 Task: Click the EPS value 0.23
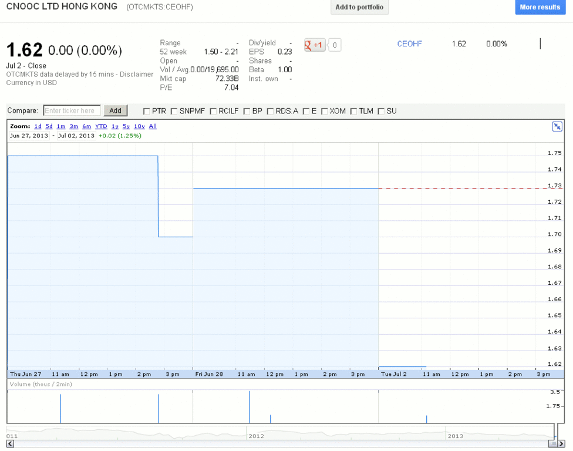coord(285,52)
